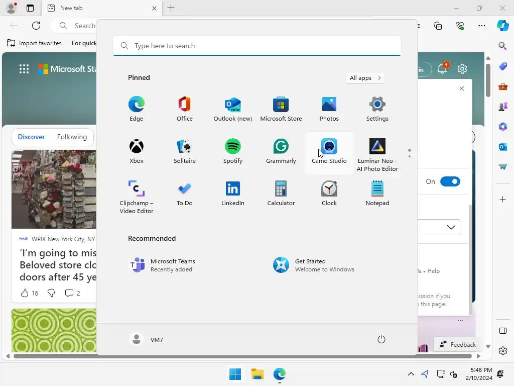The width and height of the screenshot is (514, 386).
Task: Launch the Xbox app
Action: (x=137, y=151)
